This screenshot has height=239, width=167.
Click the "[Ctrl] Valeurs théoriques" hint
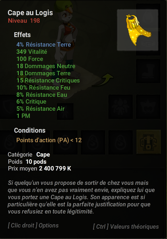click(126, 227)
